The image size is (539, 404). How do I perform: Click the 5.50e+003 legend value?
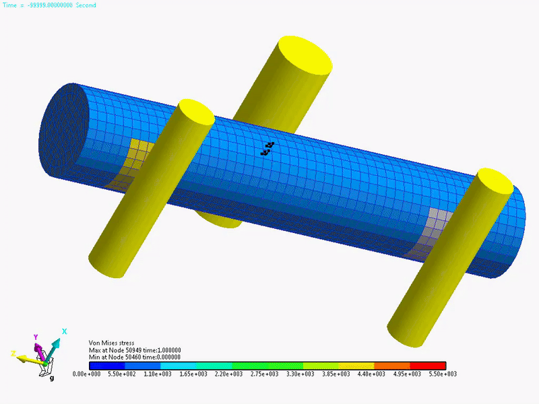pyautogui.click(x=443, y=374)
